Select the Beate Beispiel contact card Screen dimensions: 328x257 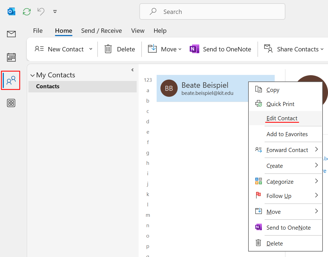216,88
